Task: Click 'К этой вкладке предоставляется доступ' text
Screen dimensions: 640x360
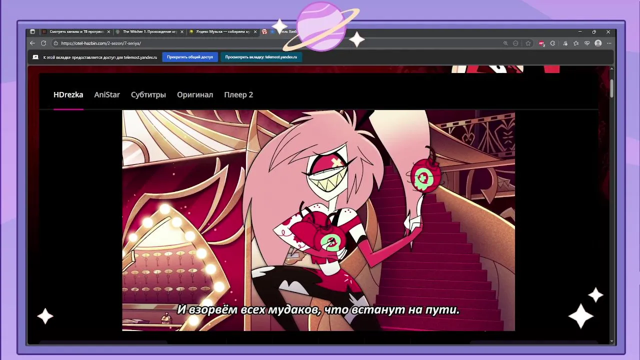Action: pyautogui.click(x=100, y=57)
